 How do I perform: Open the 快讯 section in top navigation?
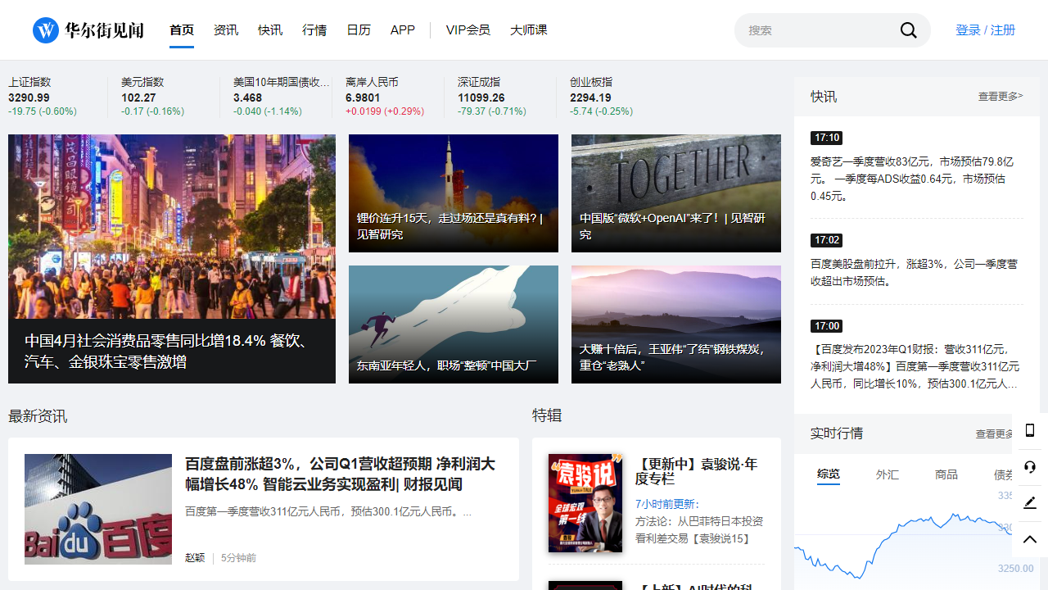point(270,29)
